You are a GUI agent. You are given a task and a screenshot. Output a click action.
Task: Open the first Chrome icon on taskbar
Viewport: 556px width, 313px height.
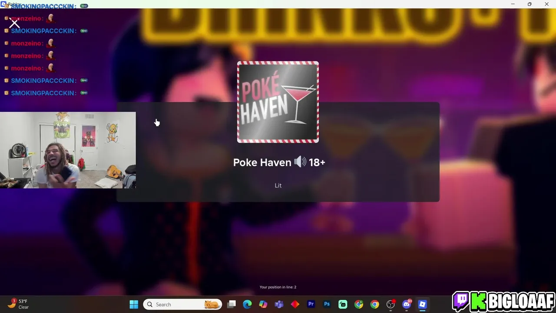[x=359, y=304]
